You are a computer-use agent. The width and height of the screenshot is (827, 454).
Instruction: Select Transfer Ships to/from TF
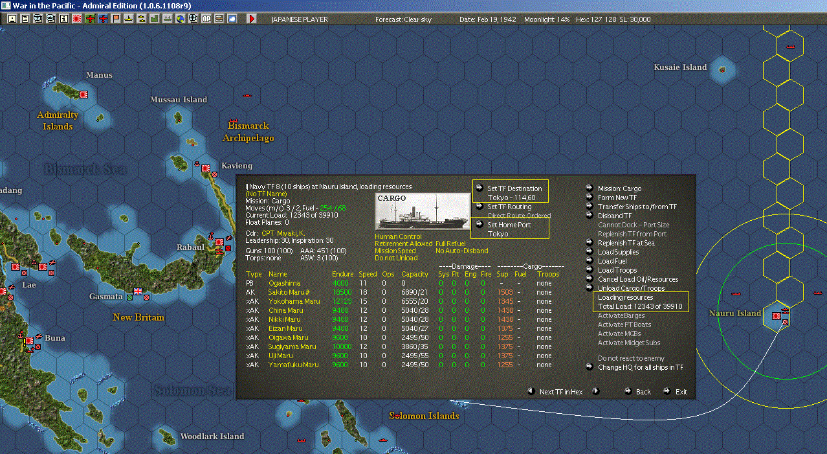(x=637, y=207)
